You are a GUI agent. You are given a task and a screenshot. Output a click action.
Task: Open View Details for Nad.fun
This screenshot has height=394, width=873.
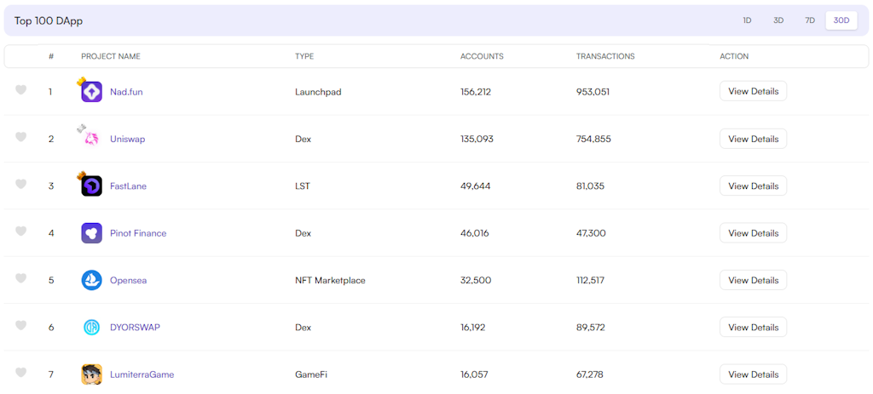[x=753, y=91]
